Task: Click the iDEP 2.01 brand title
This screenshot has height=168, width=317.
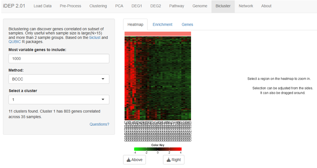Action: click(14, 6)
